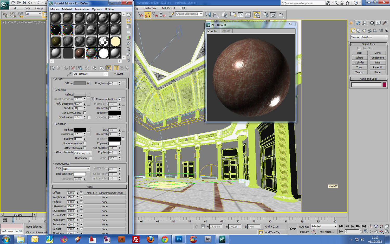Toggle the material Background checker icon
The width and height of the screenshot is (390, 244).
[x=128, y=26]
